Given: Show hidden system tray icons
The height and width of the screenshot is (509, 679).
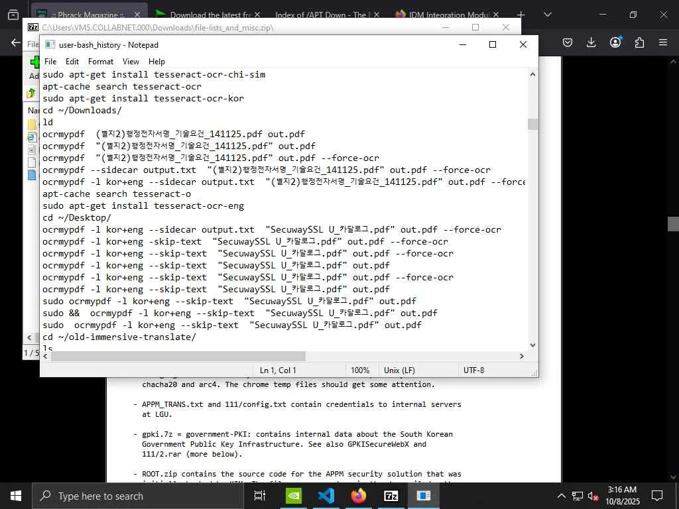Looking at the screenshot, I should coord(561,496).
